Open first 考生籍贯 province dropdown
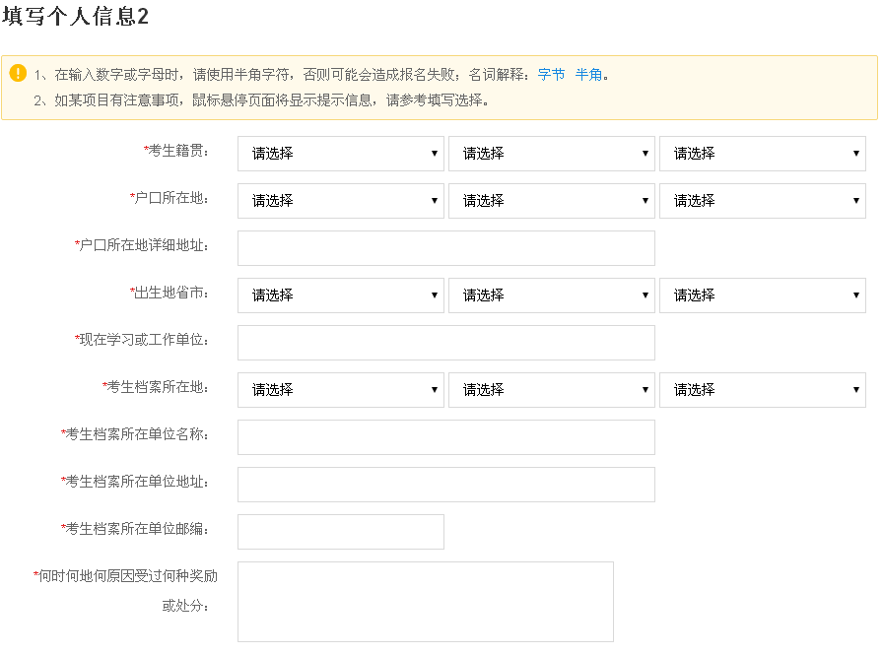The width and height of the screenshot is (883, 655). (x=340, y=154)
